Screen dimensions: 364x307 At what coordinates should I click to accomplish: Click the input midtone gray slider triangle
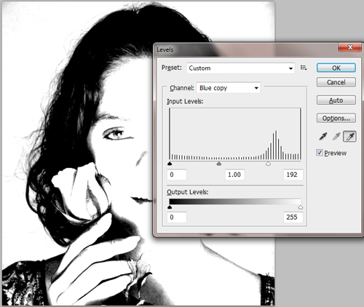pos(219,164)
